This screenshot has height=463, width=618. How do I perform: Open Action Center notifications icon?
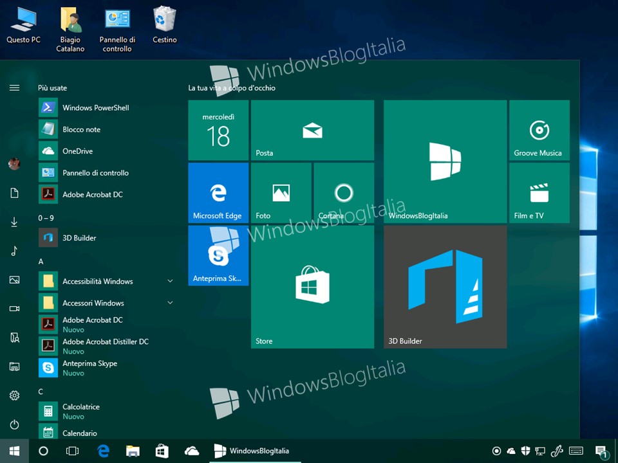(601, 451)
